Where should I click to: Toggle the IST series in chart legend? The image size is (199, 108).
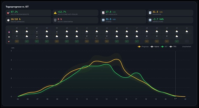point(164,47)
